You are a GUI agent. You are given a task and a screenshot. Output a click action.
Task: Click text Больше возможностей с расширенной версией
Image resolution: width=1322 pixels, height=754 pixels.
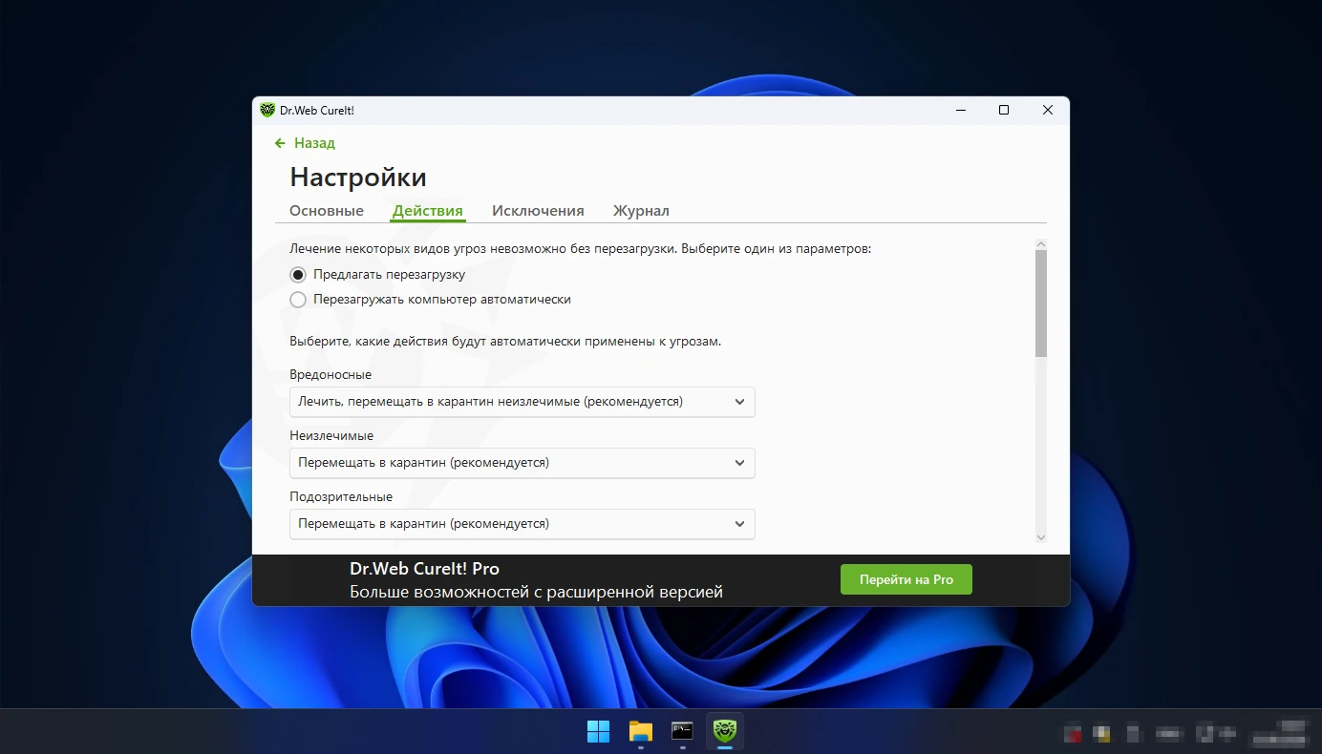point(536,593)
